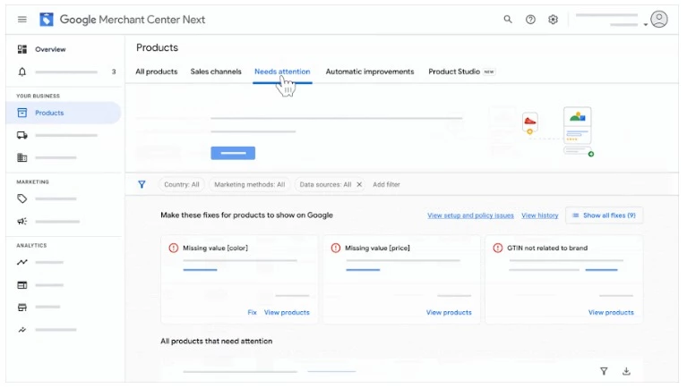The width and height of the screenshot is (687, 388).
Task: Click the storefront analytics icon
Action: pyautogui.click(x=21, y=307)
